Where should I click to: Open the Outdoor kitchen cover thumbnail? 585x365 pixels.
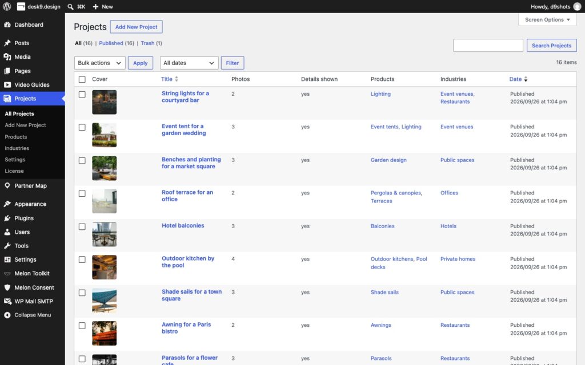point(104,267)
